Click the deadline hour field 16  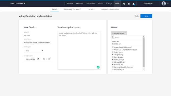[44, 59]
